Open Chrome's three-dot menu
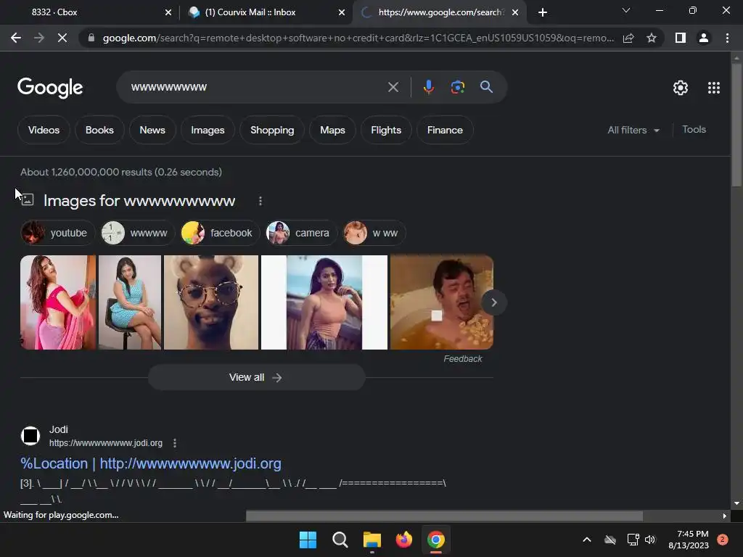 [x=727, y=38]
